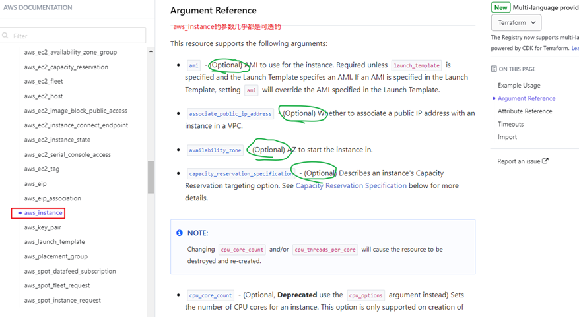
Task: Click the associate_public_ip_address code label
Action: coord(230,114)
